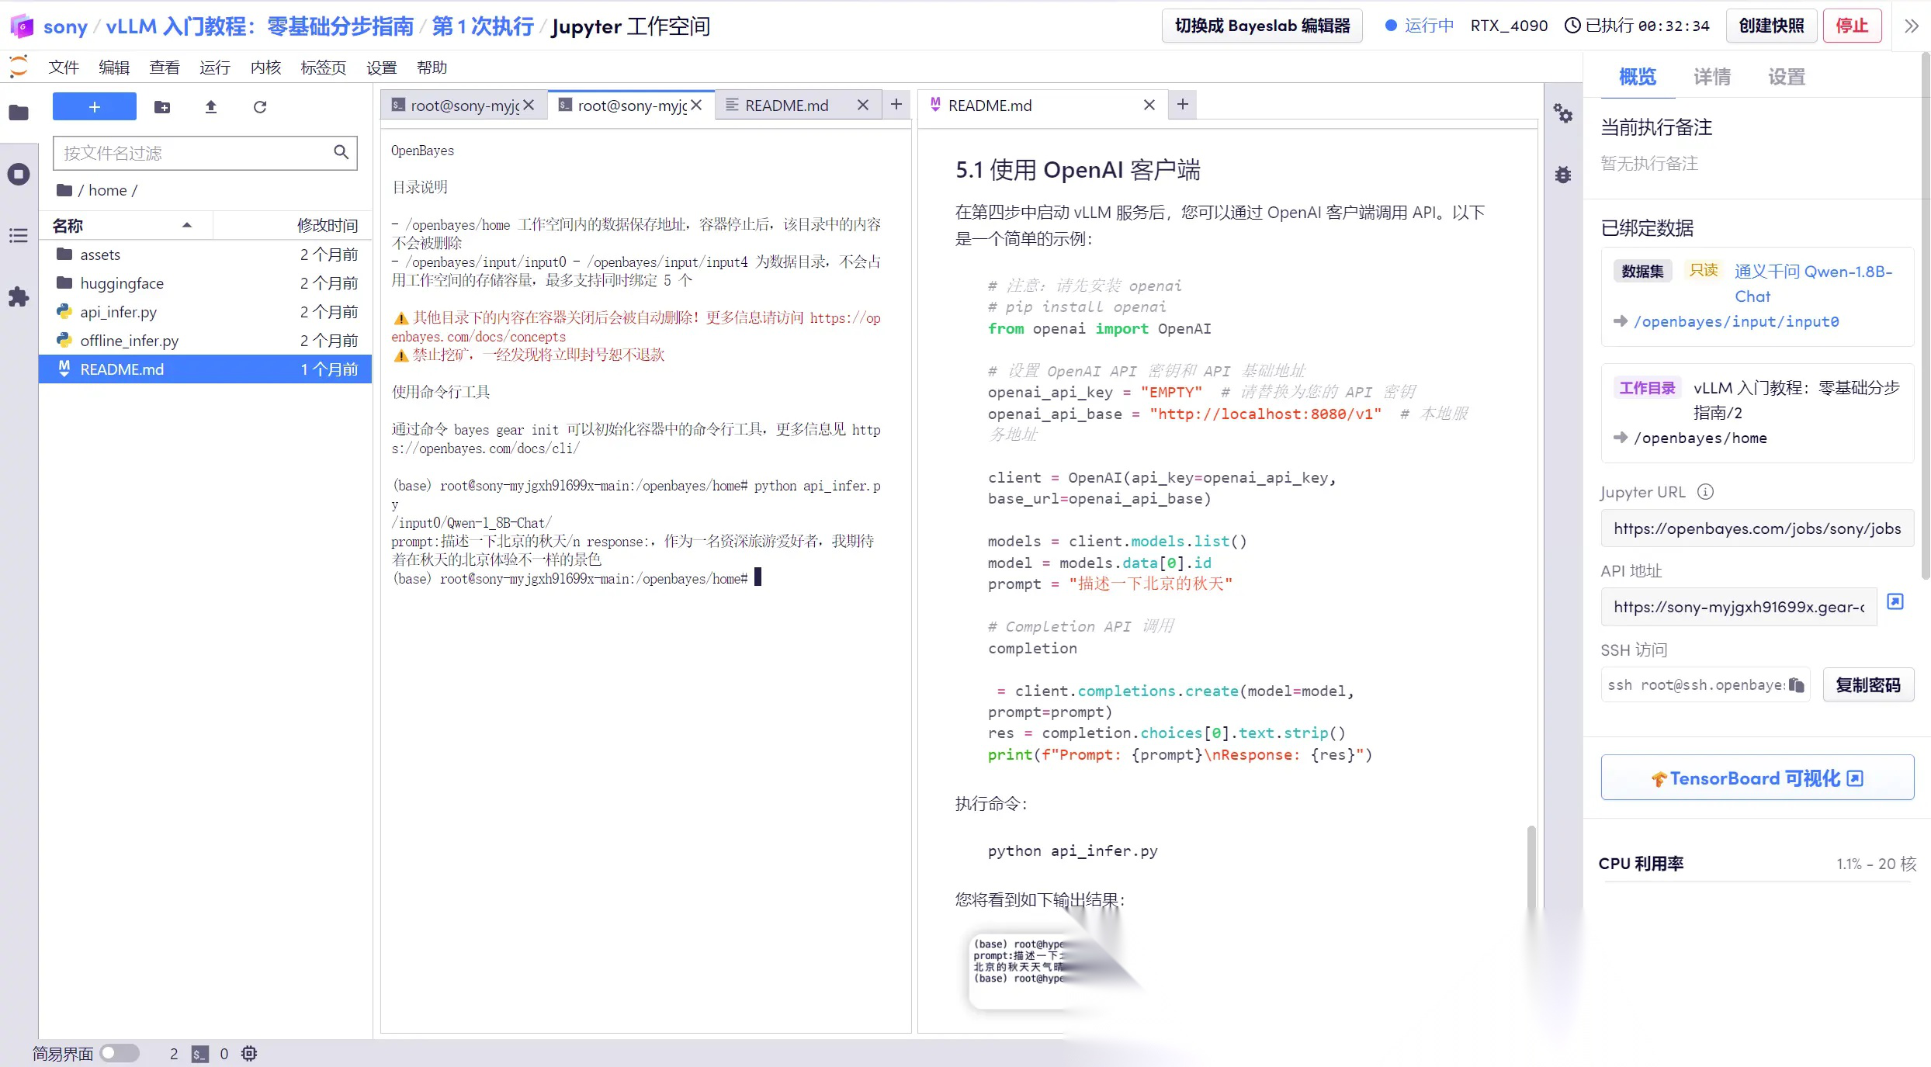The width and height of the screenshot is (1931, 1067).
Task: Open the table of contents sidebar
Action: 19,236
